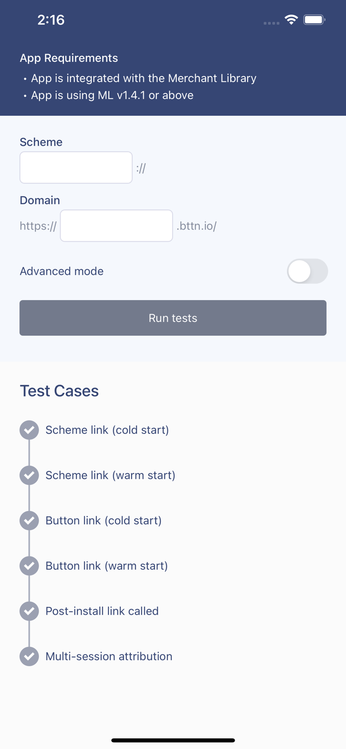Click inside the Domain text field
The width and height of the screenshot is (346, 749).
click(x=116, y=226)
